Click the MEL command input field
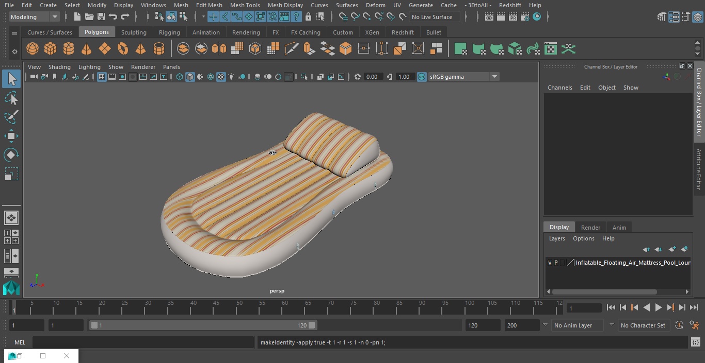The image size is (705, 363). [x=143, y=342]
